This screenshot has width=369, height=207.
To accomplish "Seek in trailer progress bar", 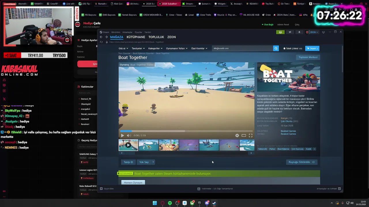I will 186,131.
